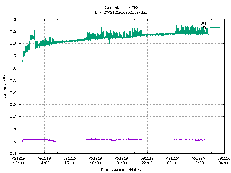Click the x-axis label "Time (yymmdd HH:MM)"
Screen dimensions: 231x173
coord(121,170)
